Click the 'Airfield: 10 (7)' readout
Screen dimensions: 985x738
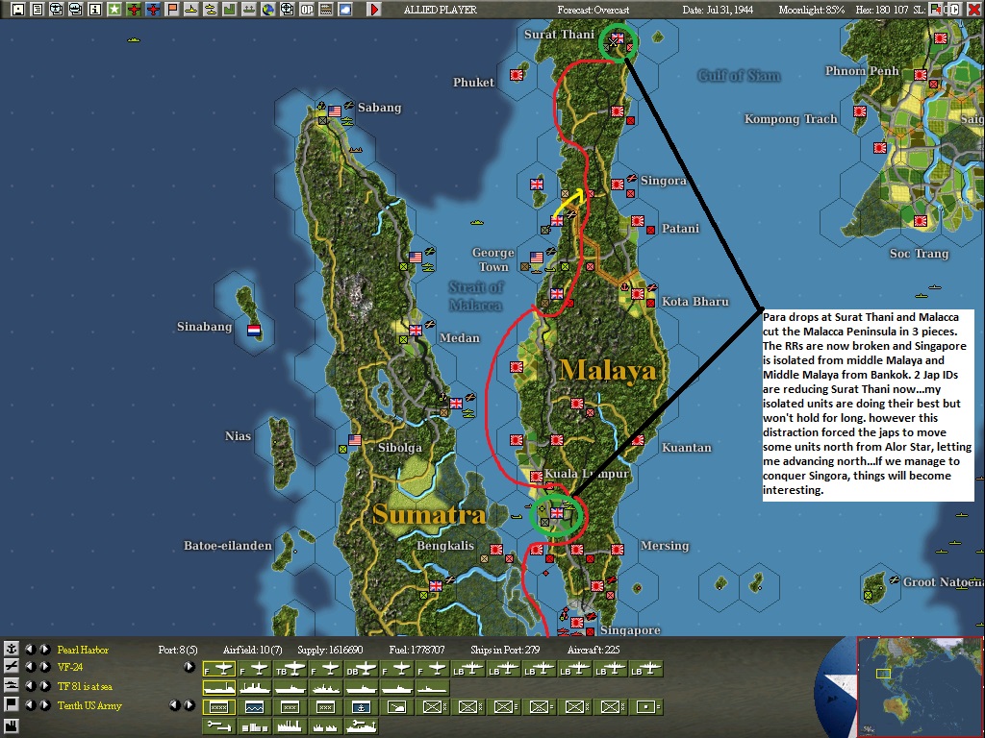(252, 650)
